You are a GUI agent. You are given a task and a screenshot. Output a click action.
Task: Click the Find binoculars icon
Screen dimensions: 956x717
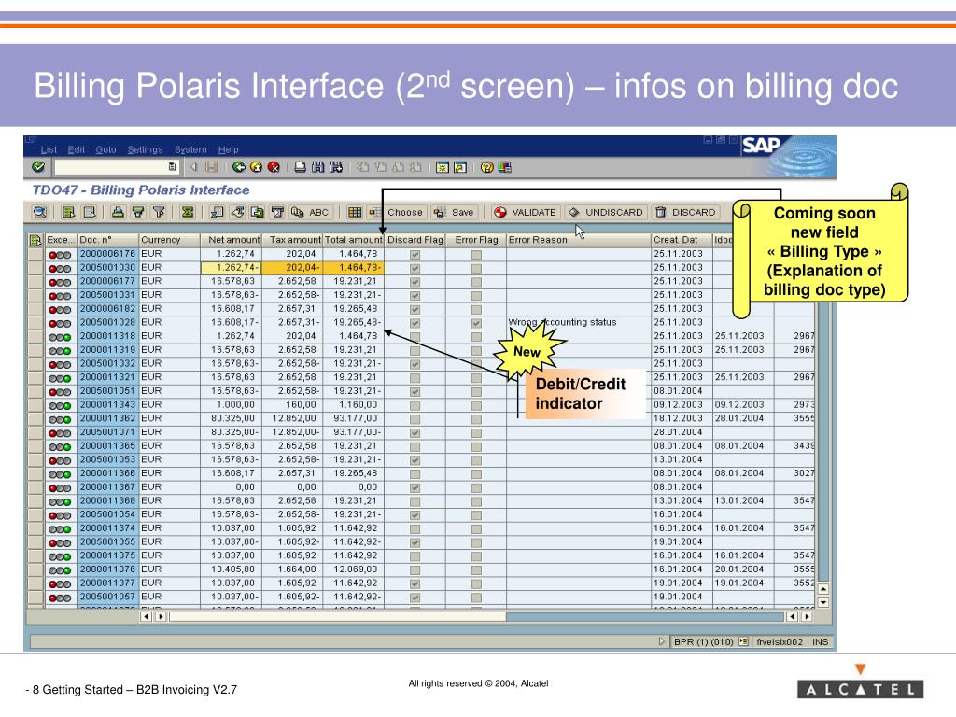point(317,167)
